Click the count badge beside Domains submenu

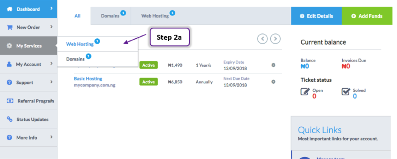(x=88, y=56)
